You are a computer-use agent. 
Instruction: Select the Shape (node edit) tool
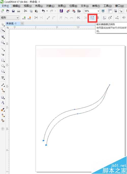coord(3,30)
